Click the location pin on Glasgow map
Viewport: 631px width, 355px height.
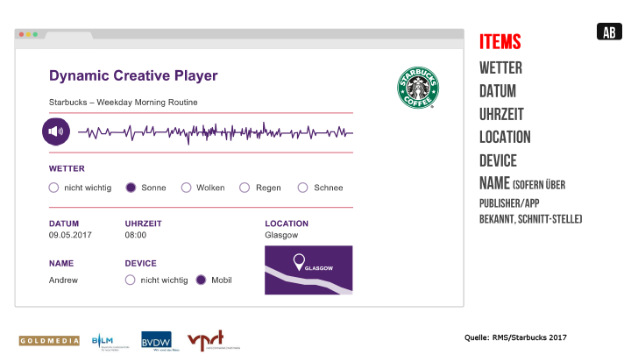click(298, 260)
